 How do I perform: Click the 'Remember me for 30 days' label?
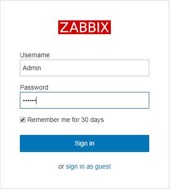[x=66, y=120]
